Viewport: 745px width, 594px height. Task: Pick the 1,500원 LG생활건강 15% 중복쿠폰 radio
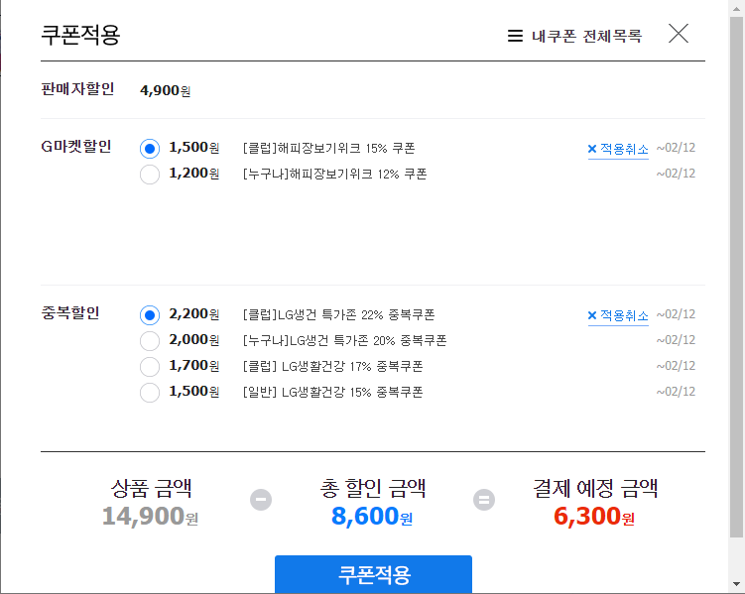tap(150, 393)
